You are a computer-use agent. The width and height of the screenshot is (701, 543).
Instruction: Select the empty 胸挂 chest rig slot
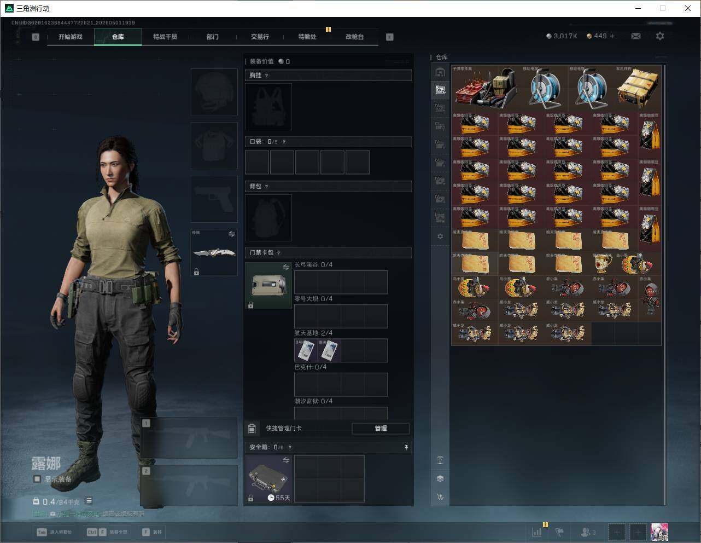(268, 107)
